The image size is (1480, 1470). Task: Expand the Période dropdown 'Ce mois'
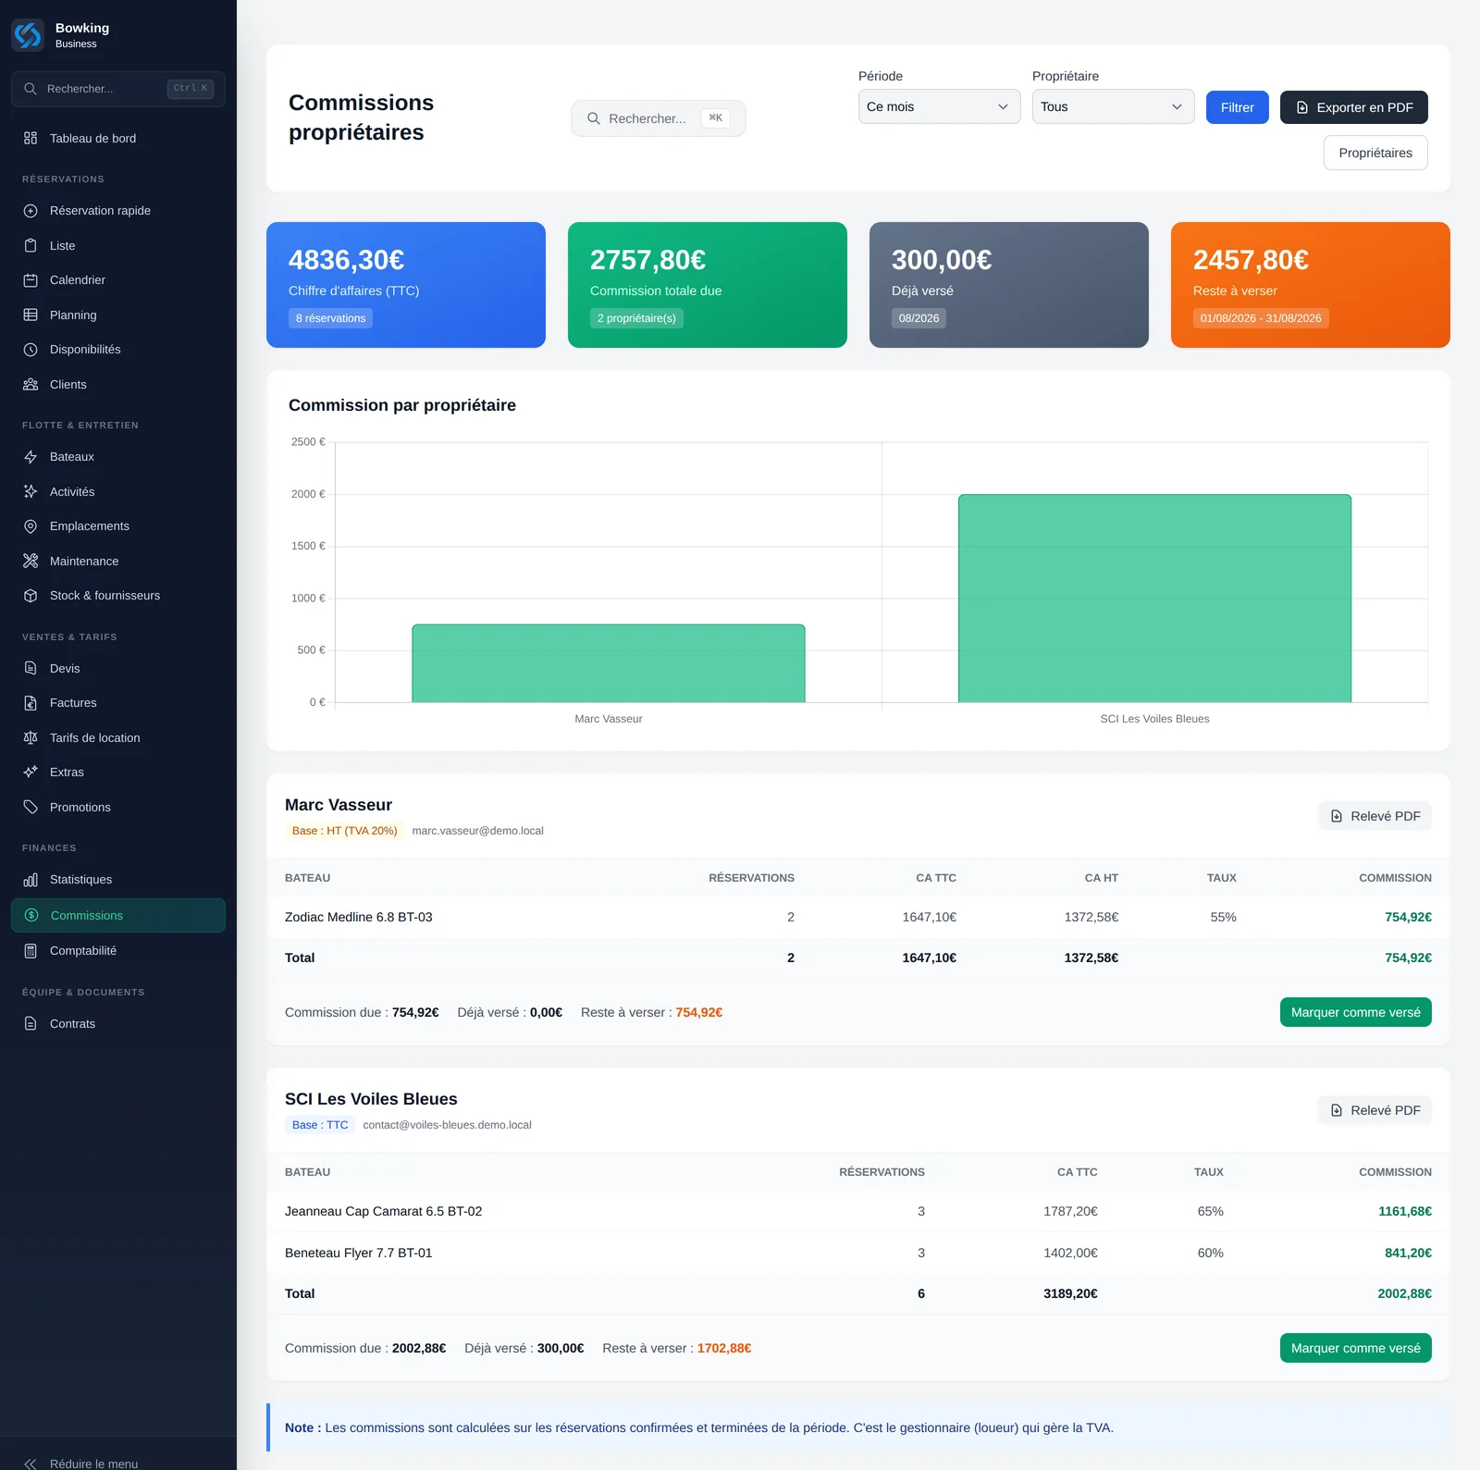(939, 106)
